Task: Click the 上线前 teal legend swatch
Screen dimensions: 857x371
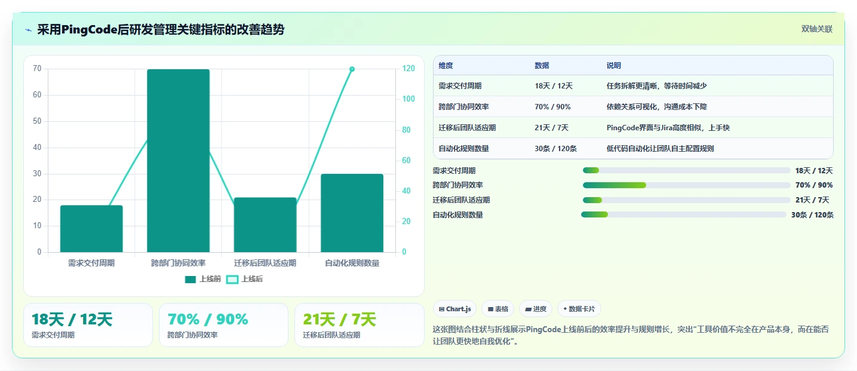Action: tap(191, 279)
